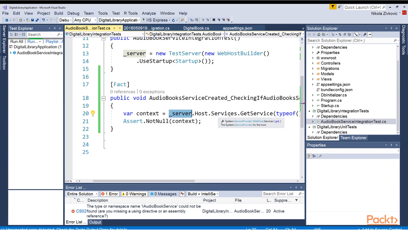
Task: Click the browser refresh icon next to IIS Express
Action: [x=173, y=20]
